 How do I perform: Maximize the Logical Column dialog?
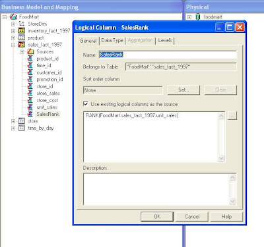click(230, 28)
